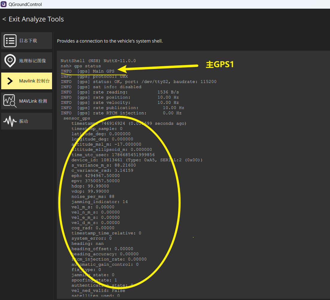Click the 'rate position: 10.00 Hz' line
330x300 pixels.
[120, 97]
